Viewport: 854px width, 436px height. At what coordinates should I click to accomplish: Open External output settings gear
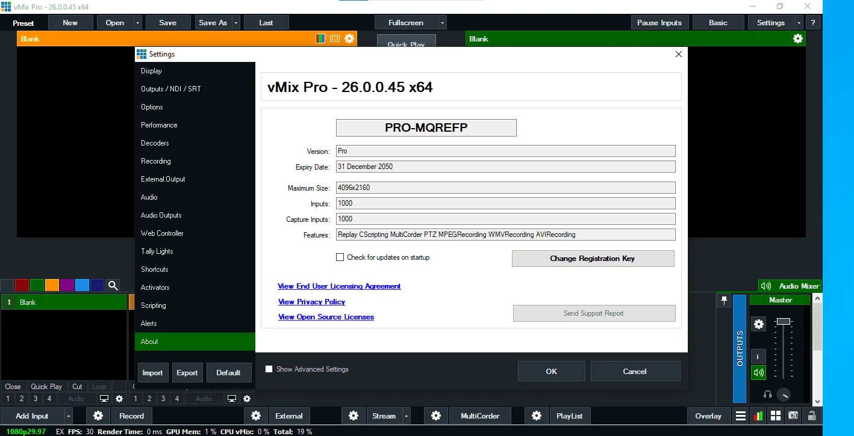coord(256,416)
